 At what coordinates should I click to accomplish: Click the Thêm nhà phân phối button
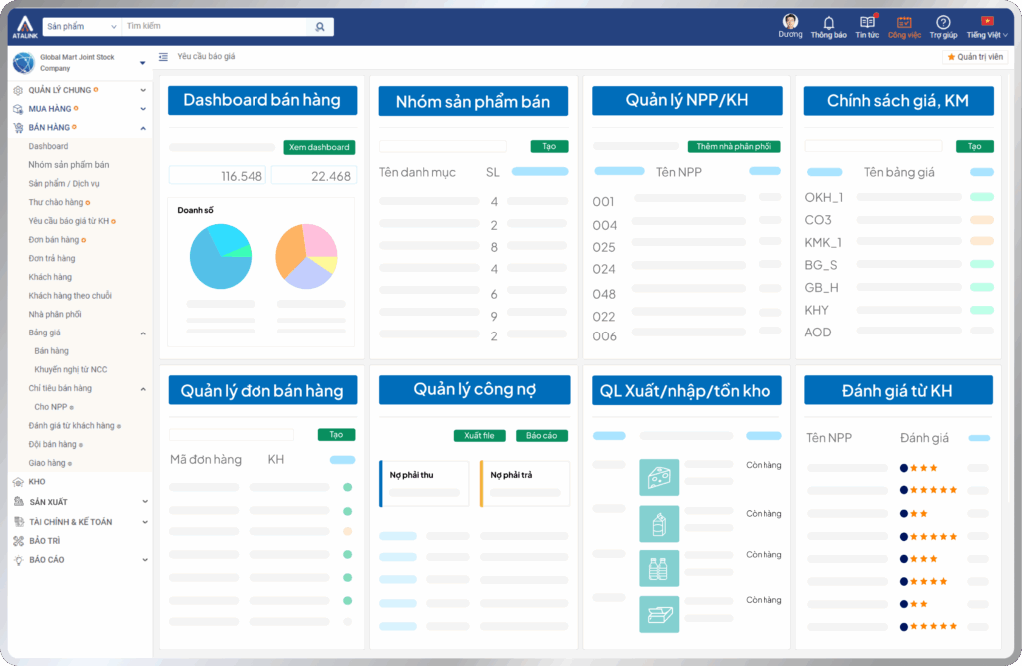(734, 147)
